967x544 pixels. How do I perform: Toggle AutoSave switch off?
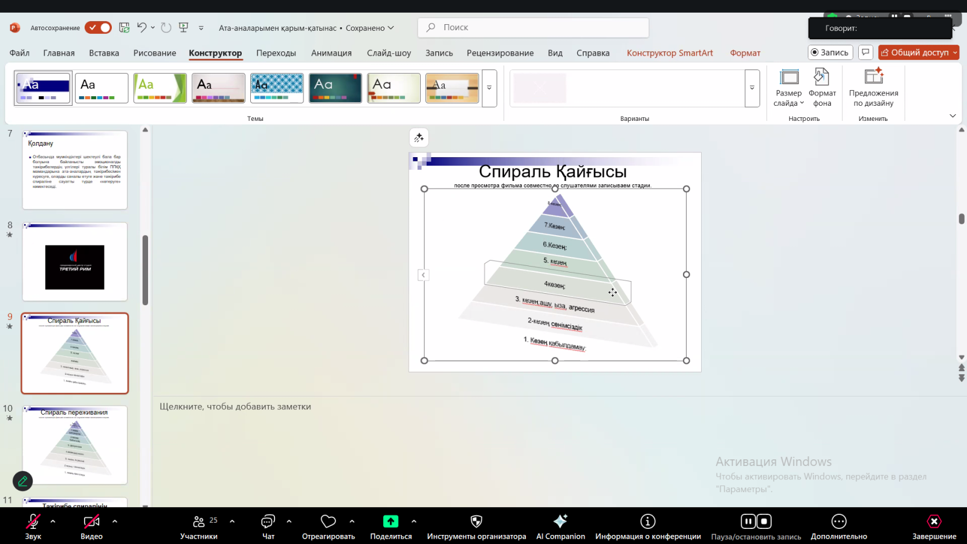pyautogui.click(x=98, y=28)
